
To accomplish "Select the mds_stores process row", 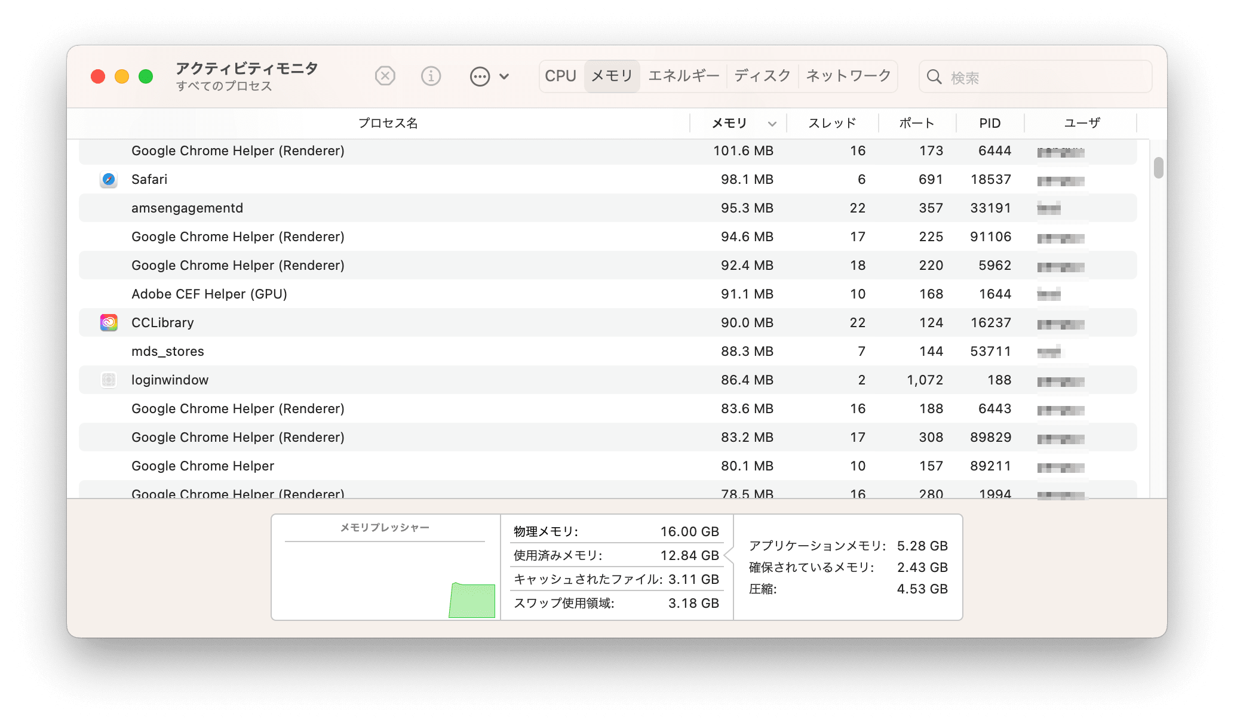I will click(x=608, y=351).
